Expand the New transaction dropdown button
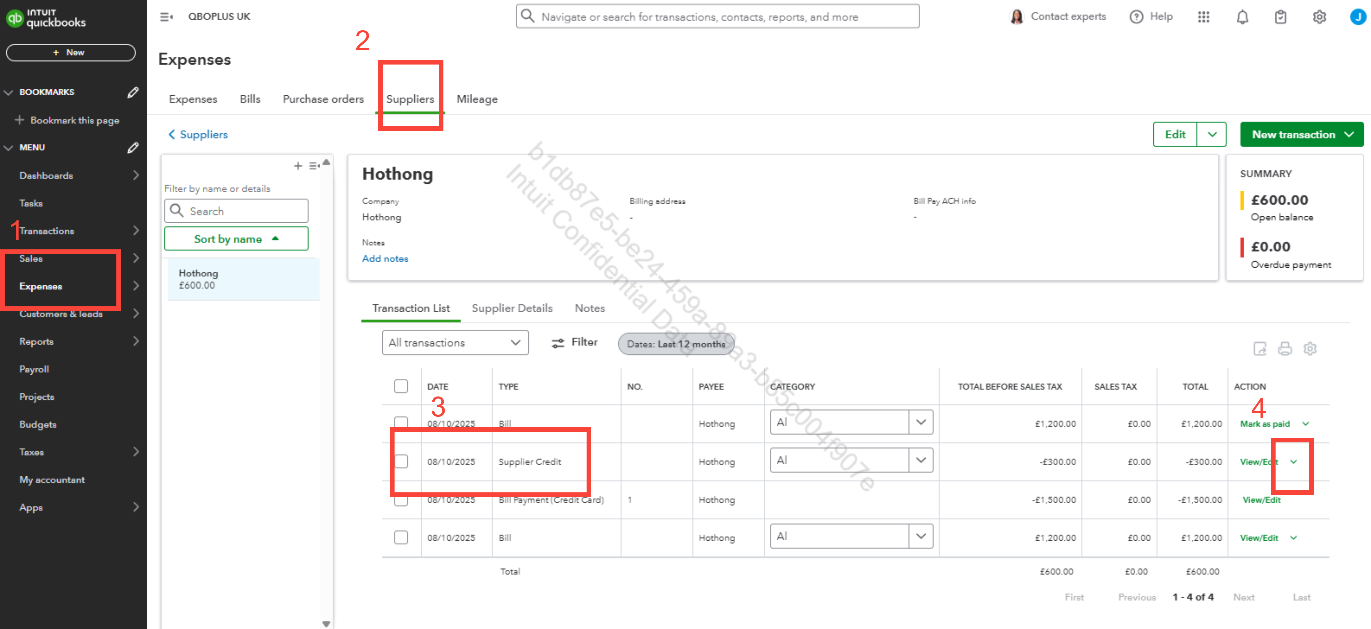1371x629 pixels. pos(1349,135)
